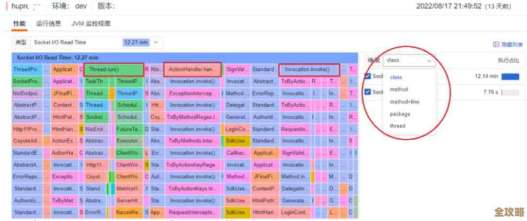
Task: Click the blue 12.14 min percentage bar
Action: coord(510,76)
